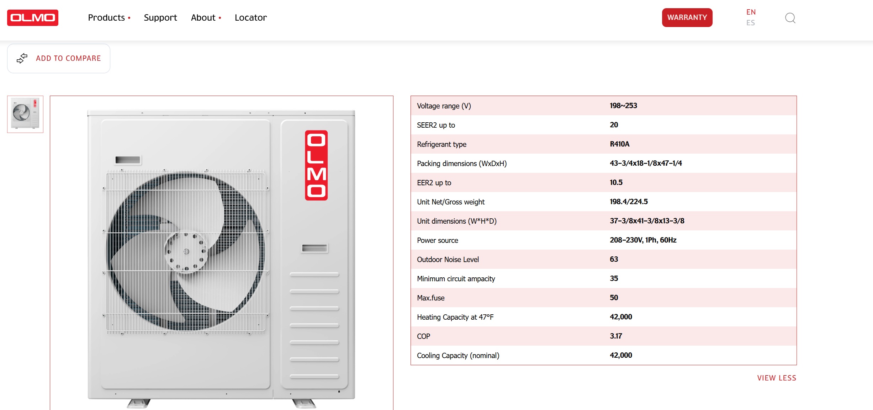Open the search magnifier icon

[790, 18]
